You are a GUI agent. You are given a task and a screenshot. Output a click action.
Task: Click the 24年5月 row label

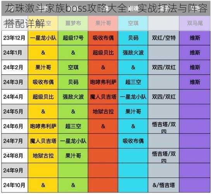[13, 112]
